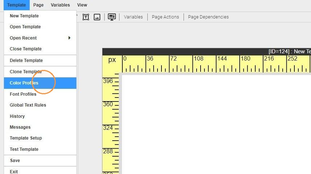This screenshot has width=311, height=174.
Task: Choose New Template
Action: coord(40,16)
